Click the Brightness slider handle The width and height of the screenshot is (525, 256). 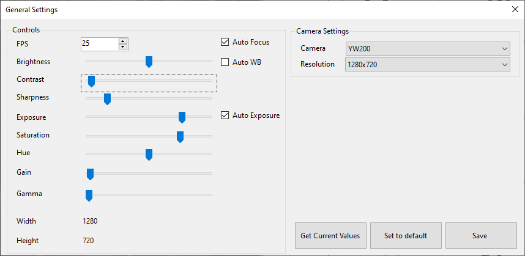click(149, 62)
